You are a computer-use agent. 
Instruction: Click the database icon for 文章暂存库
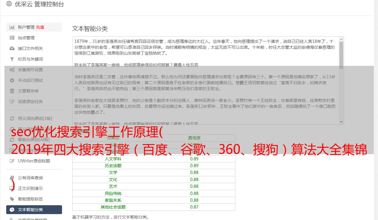[x=12, y=91]
